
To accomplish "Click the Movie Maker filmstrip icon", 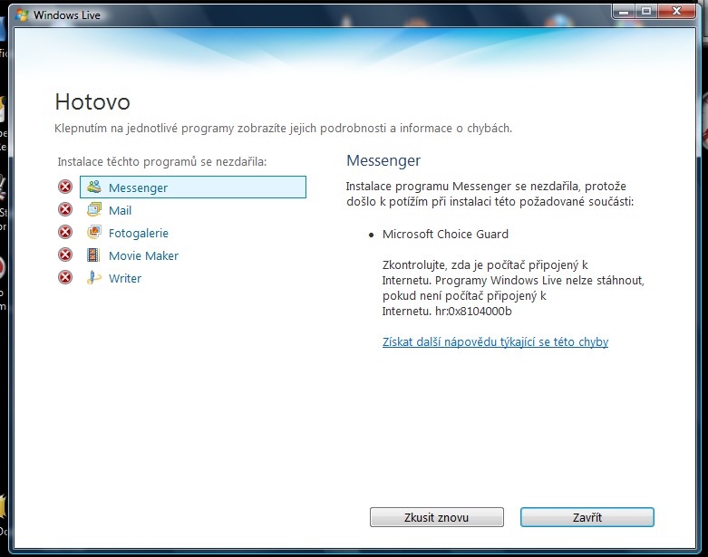I will tap(93, 255).
